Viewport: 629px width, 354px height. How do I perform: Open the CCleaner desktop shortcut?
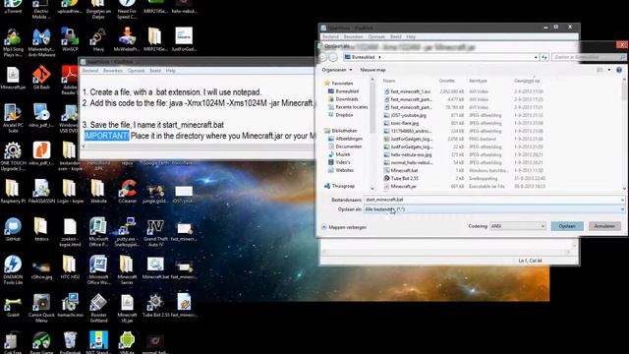coord(127,191)
